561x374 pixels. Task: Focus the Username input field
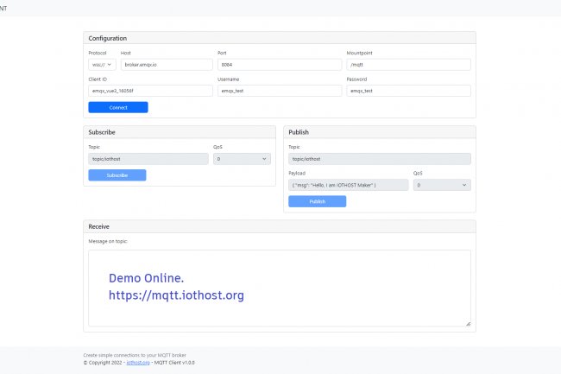279,91
